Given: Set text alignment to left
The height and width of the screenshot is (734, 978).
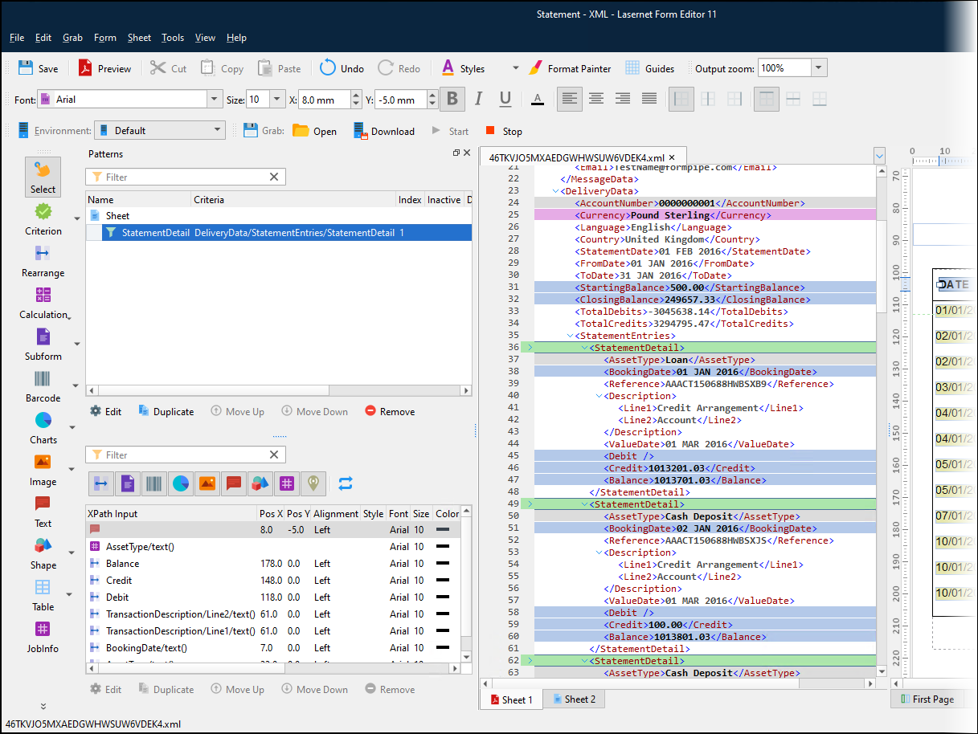Looking at the screenshot, I should pyautogui.click(x=570, y=99).
